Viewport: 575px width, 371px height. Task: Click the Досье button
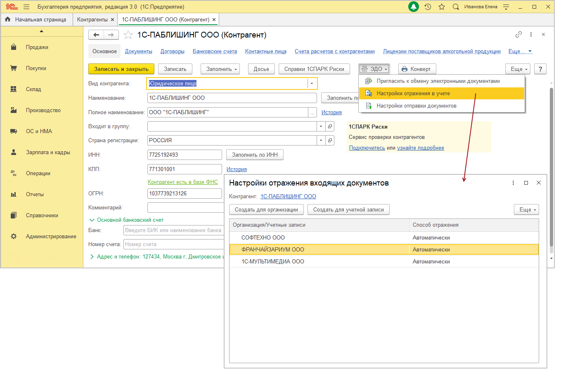coord(261,69)
